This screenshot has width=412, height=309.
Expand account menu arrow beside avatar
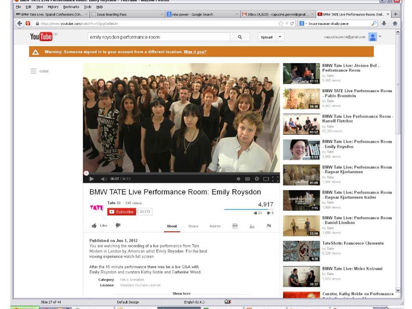click(x=380, y=36)
